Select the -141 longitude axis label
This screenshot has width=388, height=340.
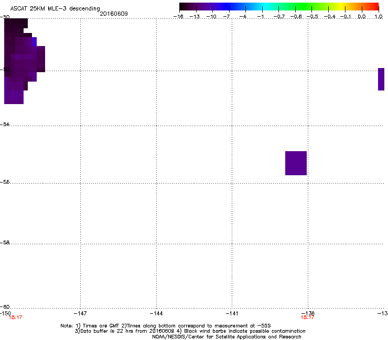232,313
